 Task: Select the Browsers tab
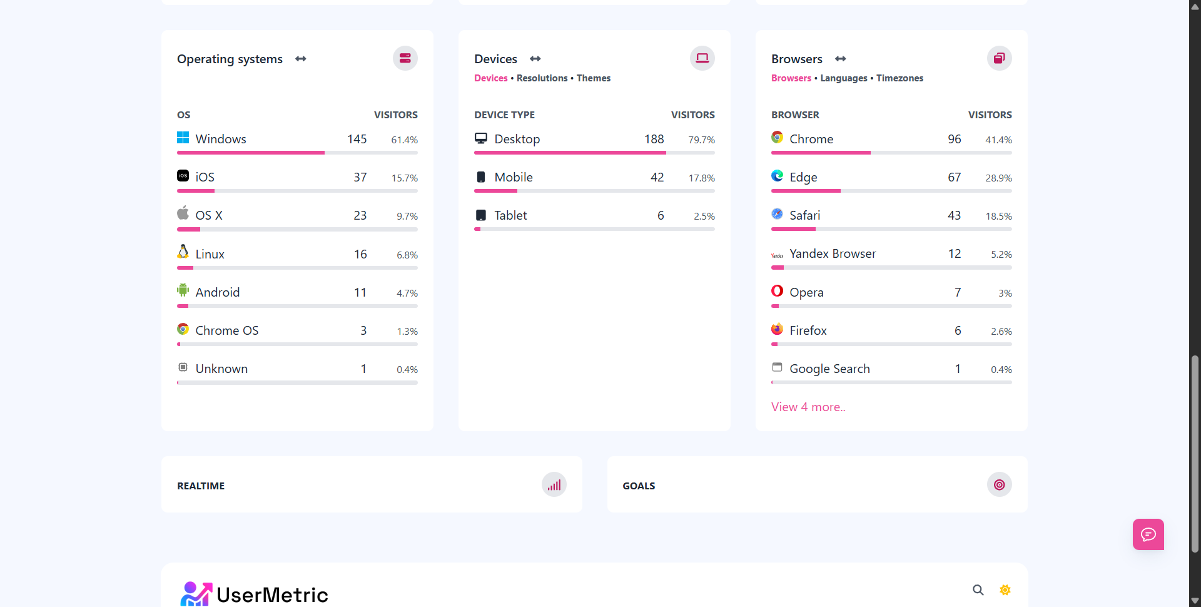[x=791, y=78]
